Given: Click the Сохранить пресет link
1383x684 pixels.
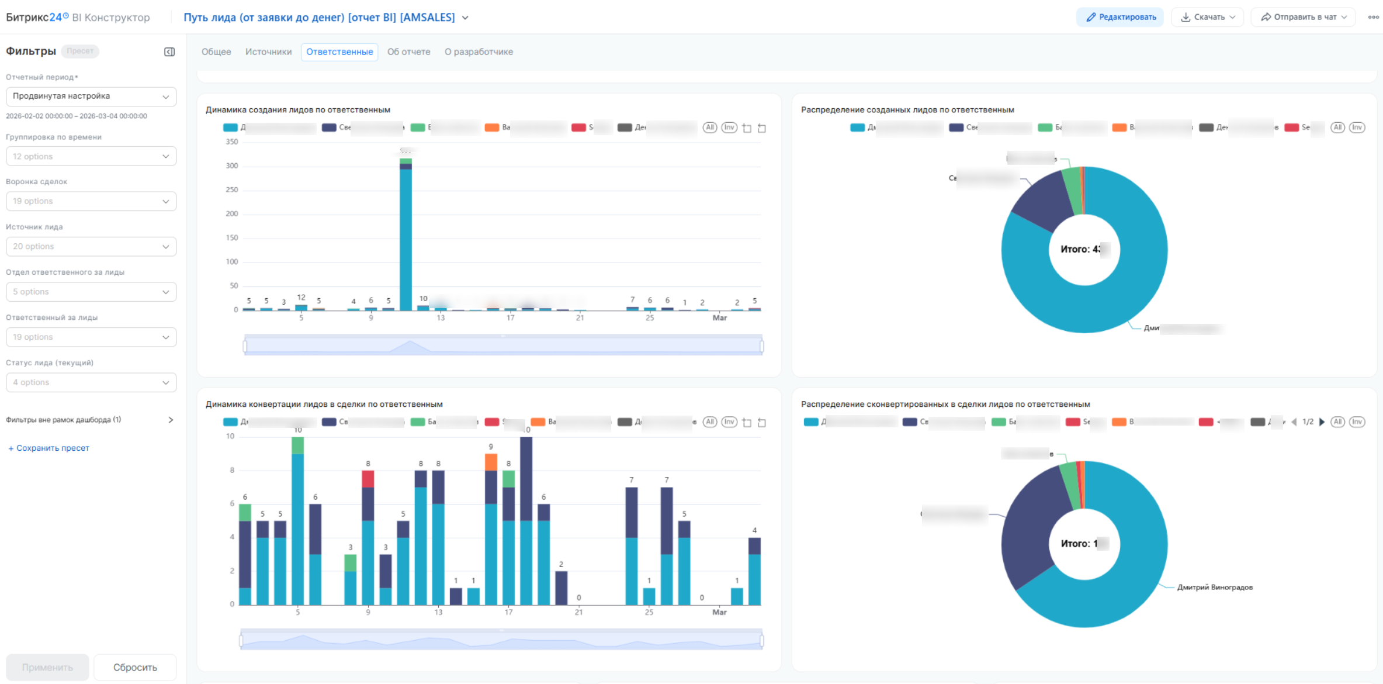Looking at the screenshot, I should (x=49, y=448).
